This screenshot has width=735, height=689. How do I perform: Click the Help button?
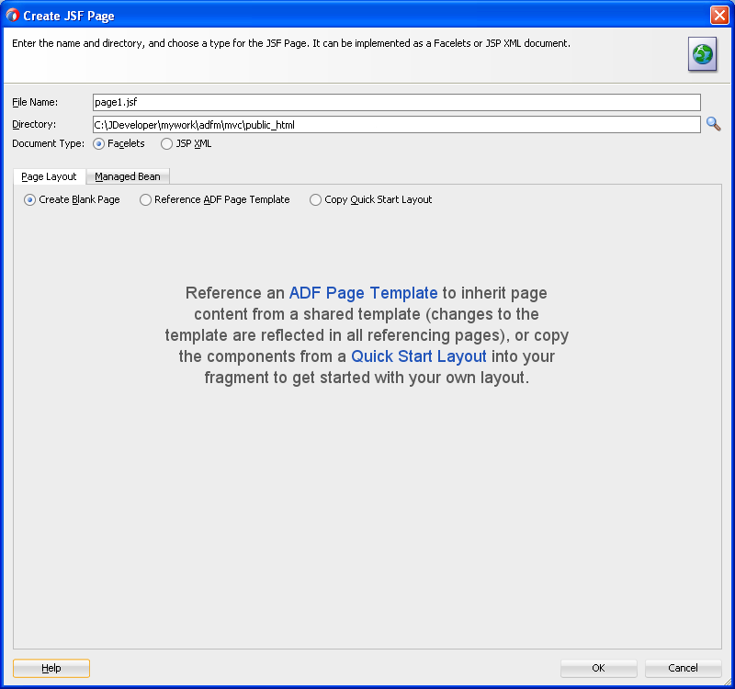[51, 668]
